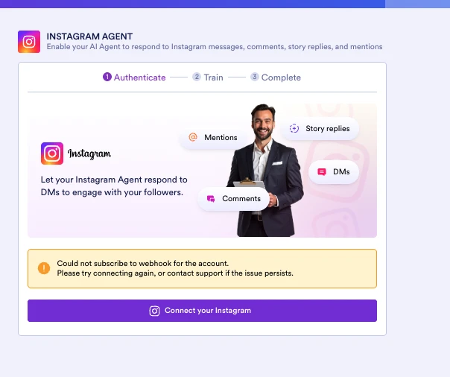Click the top purple progress bar
The image size is (450, 377).
[x=192, y=4]
